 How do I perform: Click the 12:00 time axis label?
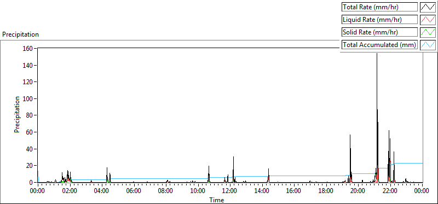click(x=229, y=191)
